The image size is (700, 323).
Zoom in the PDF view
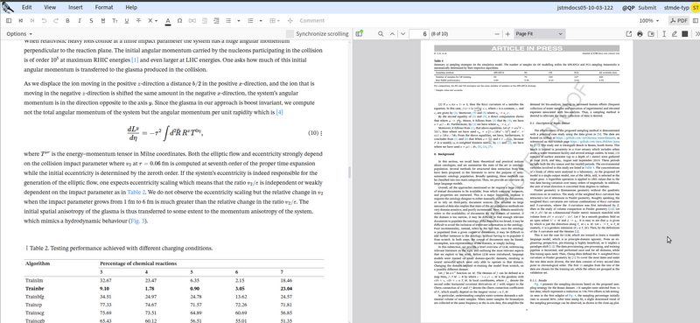(507, 34)
